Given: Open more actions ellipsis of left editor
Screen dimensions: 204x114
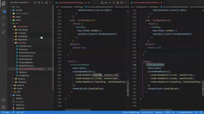Looking at the screenshot, I should pos(125,3).
